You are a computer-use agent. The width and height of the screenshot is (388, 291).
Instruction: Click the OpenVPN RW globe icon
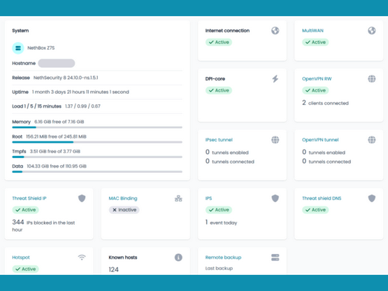371,79
